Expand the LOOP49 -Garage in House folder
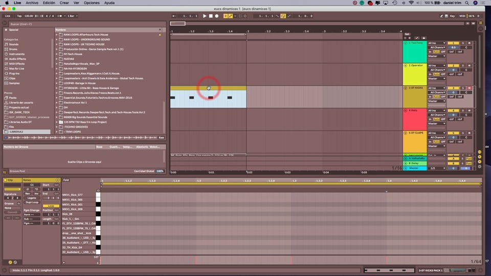This screenshot has width=491, height=276. 57,83
